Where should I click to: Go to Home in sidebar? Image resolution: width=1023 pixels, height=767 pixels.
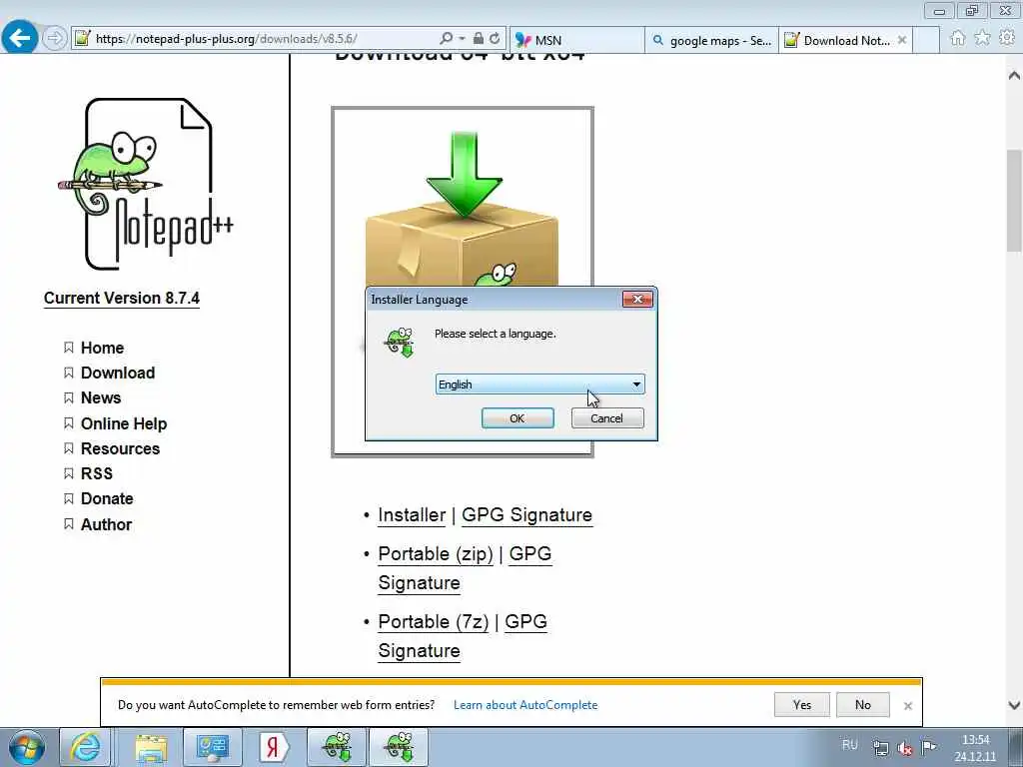coord(102,348)
